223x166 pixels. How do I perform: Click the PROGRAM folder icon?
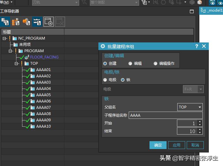click(x=21, y=51)
